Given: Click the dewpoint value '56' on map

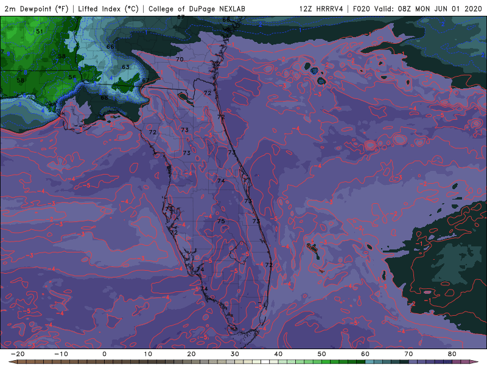Looking at the screenshot, I should 72,77.
